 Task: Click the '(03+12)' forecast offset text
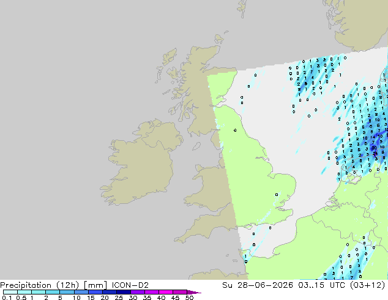(x=367, y=285)
